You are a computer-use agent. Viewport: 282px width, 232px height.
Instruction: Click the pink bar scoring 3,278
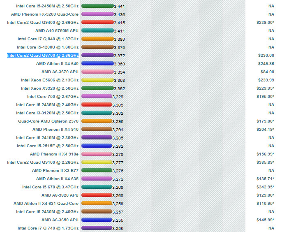click(x=97, y=154)
